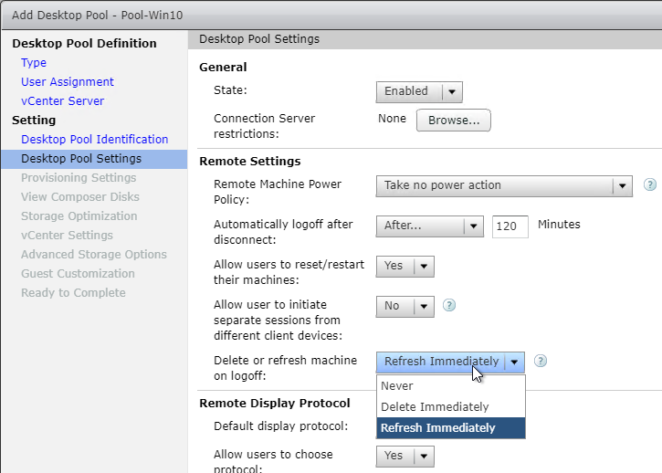
Task: Open the Allow users to choose protocol dropdown
Action: point(405,457)
